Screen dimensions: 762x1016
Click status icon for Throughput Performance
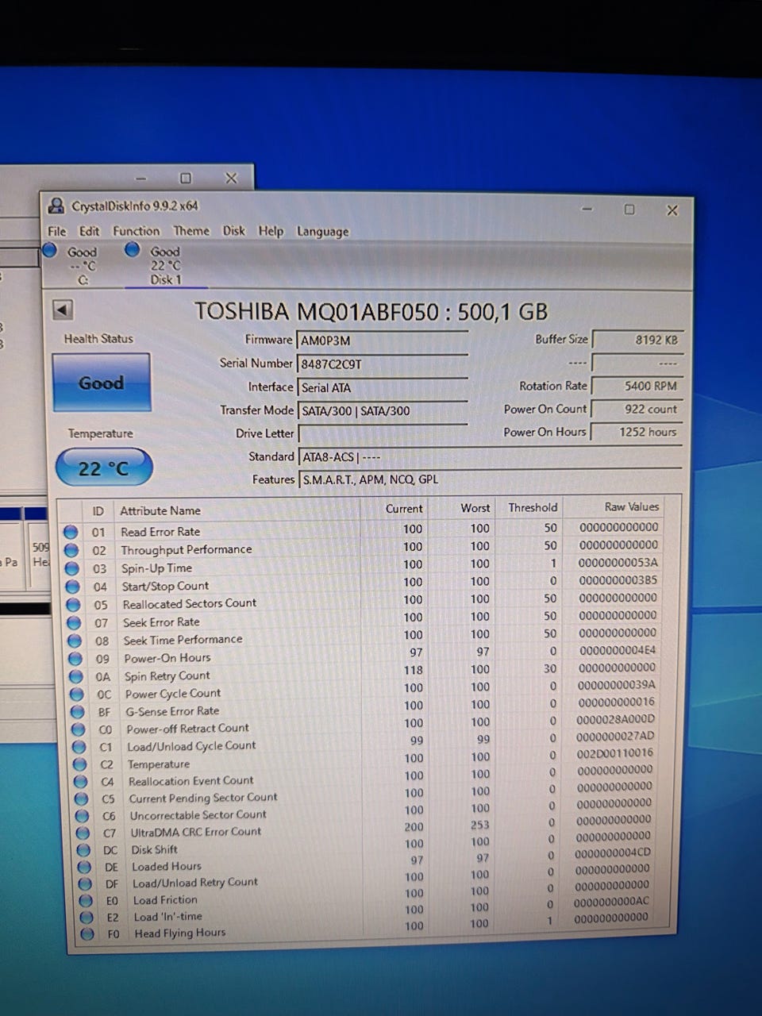(x=71, y=550)
